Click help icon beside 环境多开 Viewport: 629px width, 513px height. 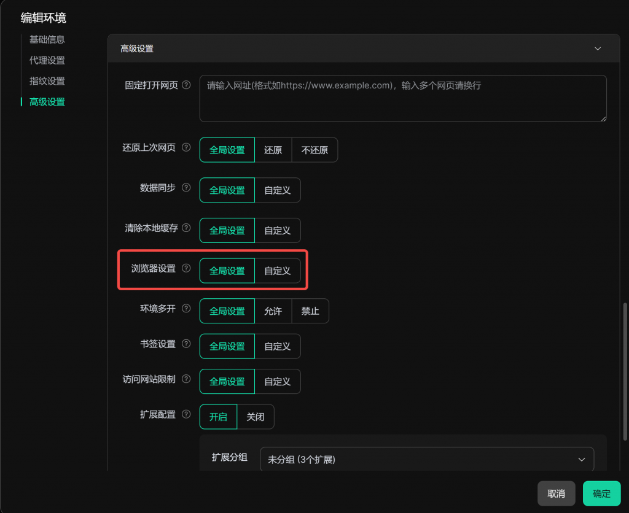(x=187, y=309)
